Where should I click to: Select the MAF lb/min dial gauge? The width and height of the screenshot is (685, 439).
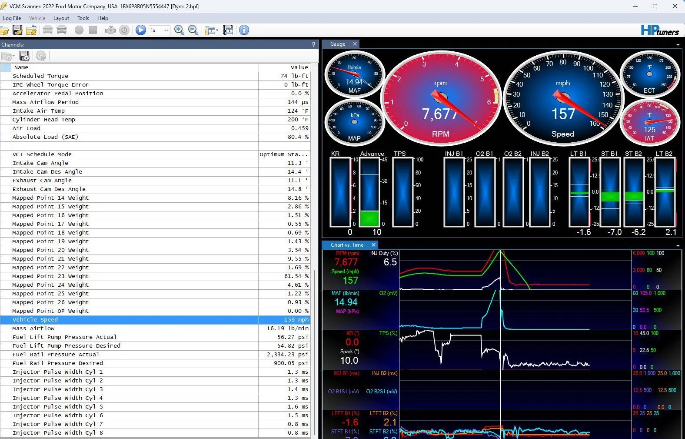(x=354, y=74)
